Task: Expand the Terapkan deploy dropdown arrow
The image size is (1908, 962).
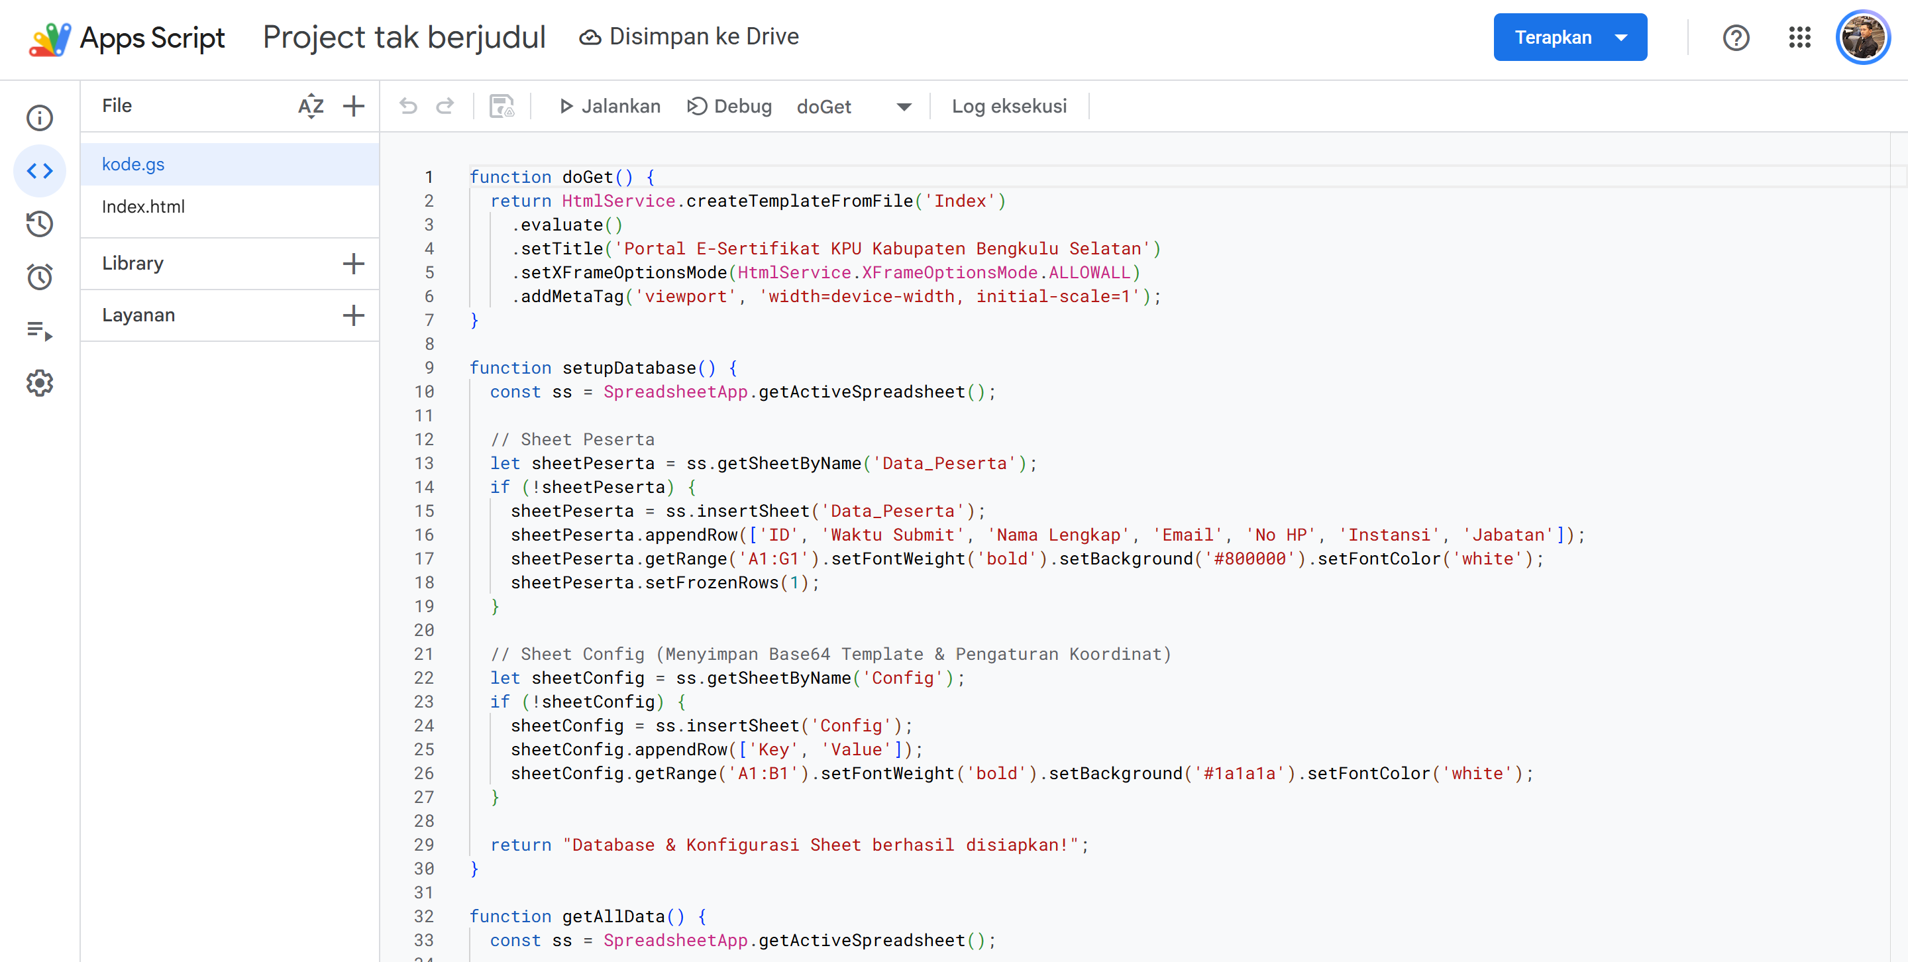Action: [x=1621, y=37]
